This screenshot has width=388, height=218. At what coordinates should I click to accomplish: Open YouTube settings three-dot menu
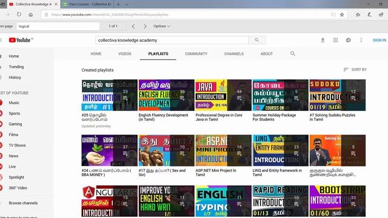361,40
